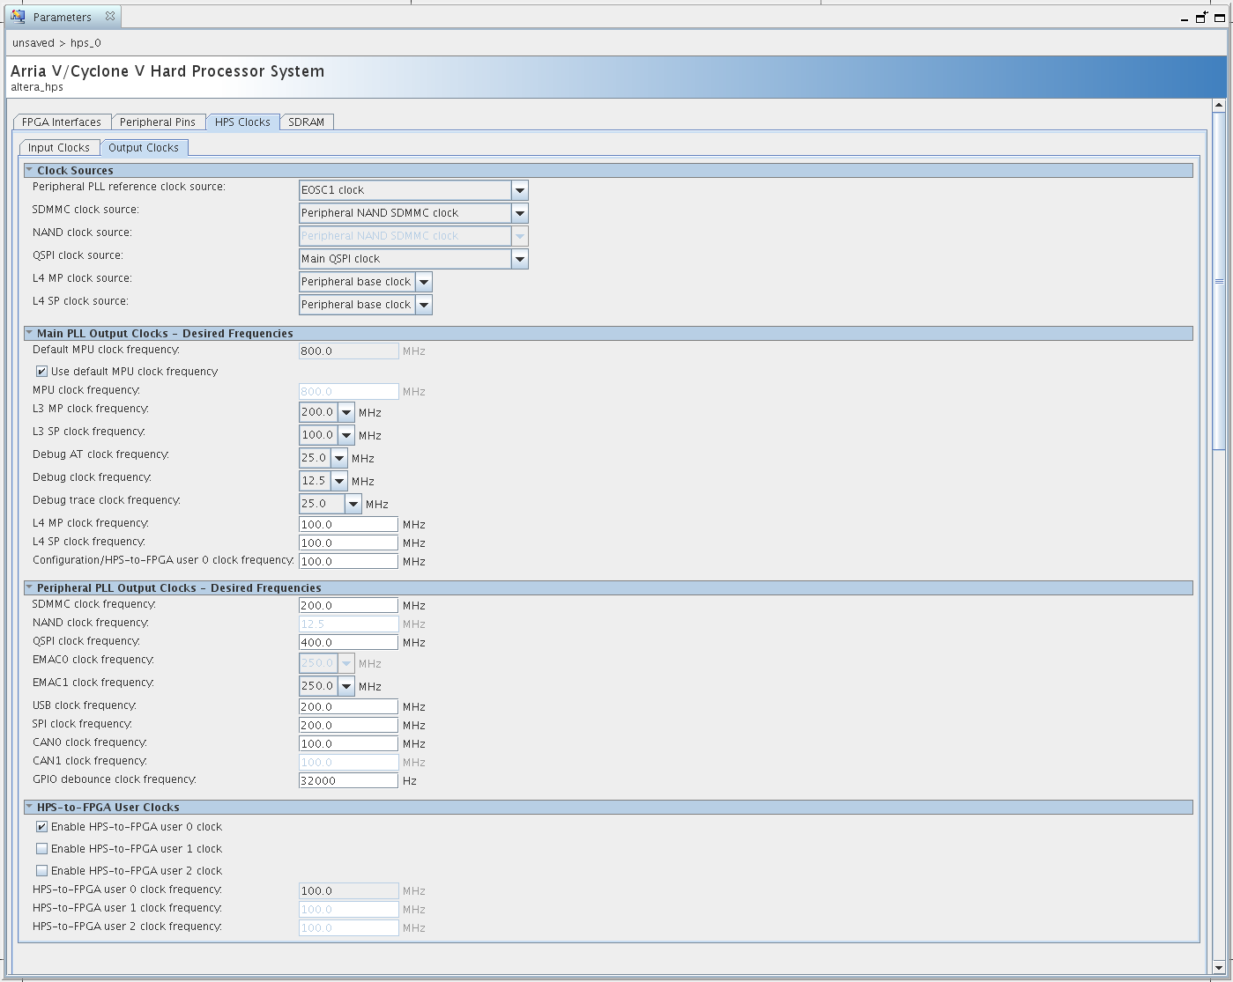Toggle Use default MPU clock frequency
Screen dimensions: 1233x982
coord(41,372)
